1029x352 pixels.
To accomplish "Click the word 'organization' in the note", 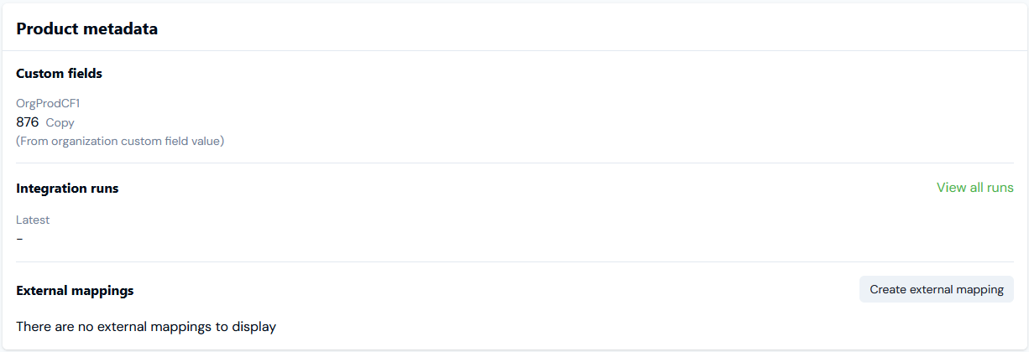I will [x=88, y=141].
